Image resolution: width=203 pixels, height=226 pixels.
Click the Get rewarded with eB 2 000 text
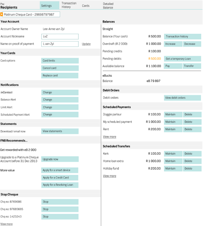18,150
